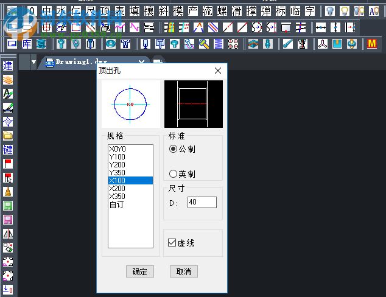Click the 取消 cancel button
This screenshot has height=297, width=386.
click(184, 271)
